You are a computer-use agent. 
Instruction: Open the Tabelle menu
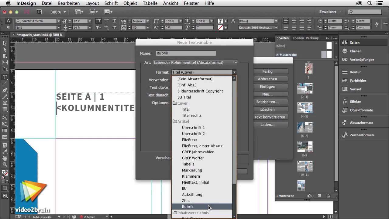(x=150, y=3)
